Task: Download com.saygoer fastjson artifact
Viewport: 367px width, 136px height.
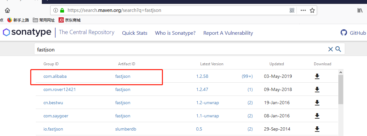Action: coord(317,116)
